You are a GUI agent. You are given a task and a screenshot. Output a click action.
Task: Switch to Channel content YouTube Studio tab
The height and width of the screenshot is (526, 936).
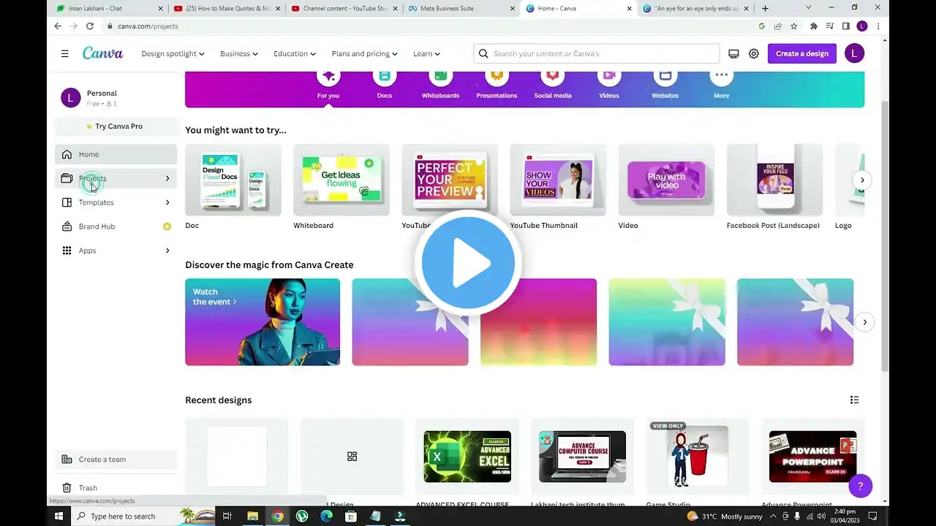coord(343,9)
